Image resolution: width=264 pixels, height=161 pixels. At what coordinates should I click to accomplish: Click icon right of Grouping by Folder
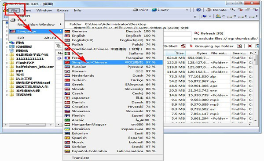click(240, 46)
